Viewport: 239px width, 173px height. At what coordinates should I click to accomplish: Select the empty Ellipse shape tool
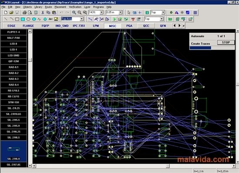click(x=28, y=19)
